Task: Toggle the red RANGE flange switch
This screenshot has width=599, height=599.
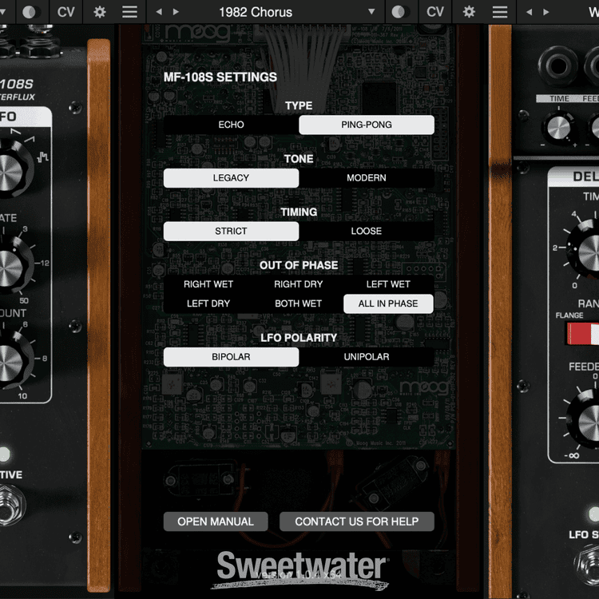Action: click(x=581, y=333)
